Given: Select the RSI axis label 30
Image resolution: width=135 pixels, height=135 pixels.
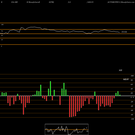Looking at the screenshot, I should click(x=2, y=40).
